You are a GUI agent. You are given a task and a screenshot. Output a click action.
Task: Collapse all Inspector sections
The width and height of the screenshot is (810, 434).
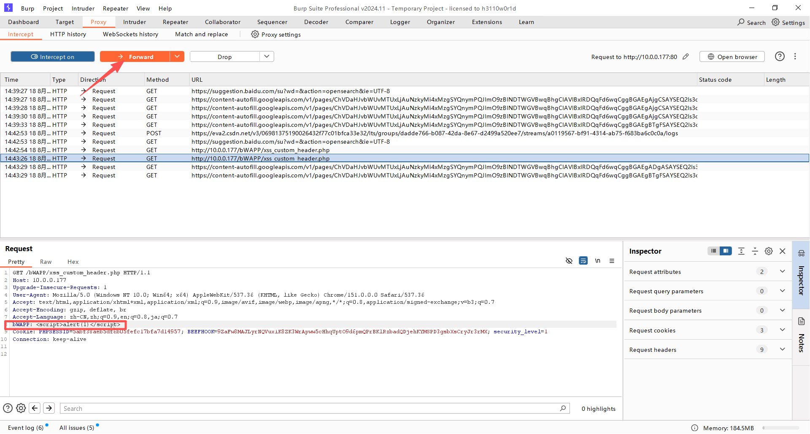(x=755, y=251)
